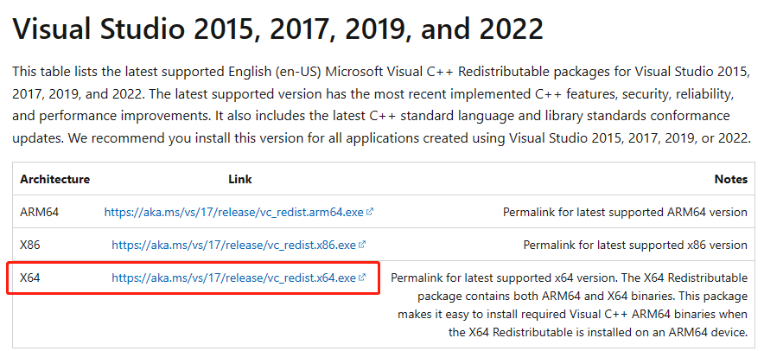Click the note line starting "Permalink for latest supported x64"
This screenshot has width=764, height=351.
569,278
